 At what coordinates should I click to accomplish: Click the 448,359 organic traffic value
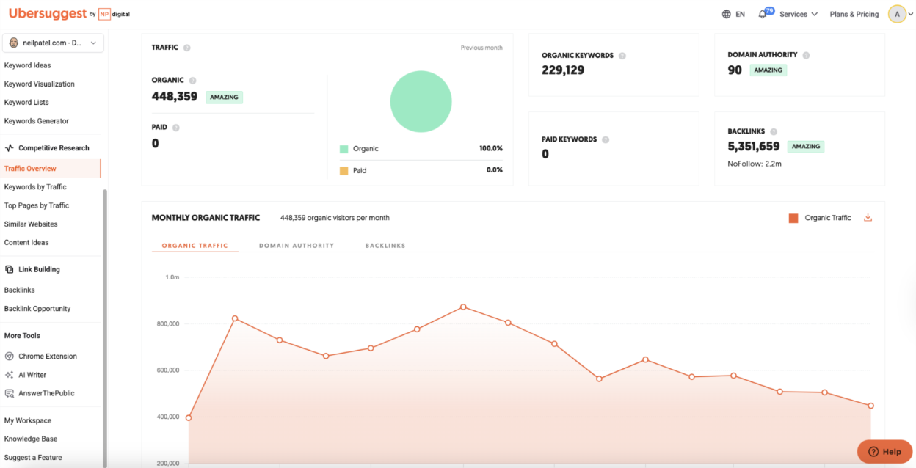click(x=175, y=96)
